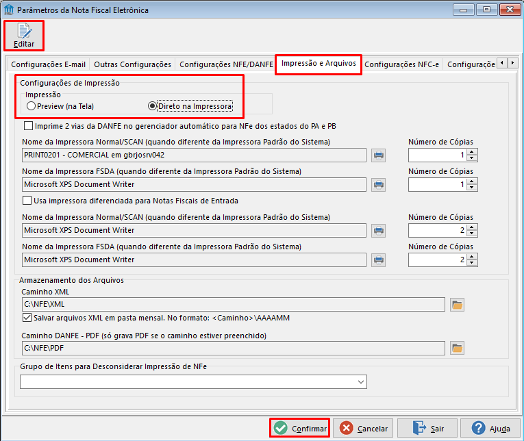The width and height of the screenshot is (524, 441).
Task: Decrease copies for first FSDA printer
Action: point(471,188)
